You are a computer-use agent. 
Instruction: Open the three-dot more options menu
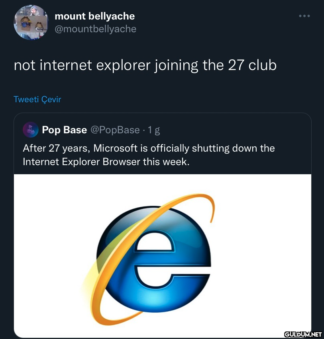(304, 16)
